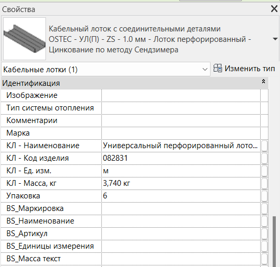The height and width of the screenshot is (267, 280).
Task: Click the associate button for BS_Наименование
Action: 264,221
